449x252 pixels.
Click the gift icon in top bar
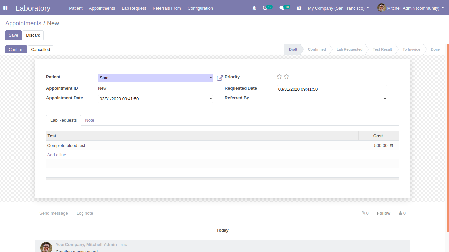tap(299, 8)
